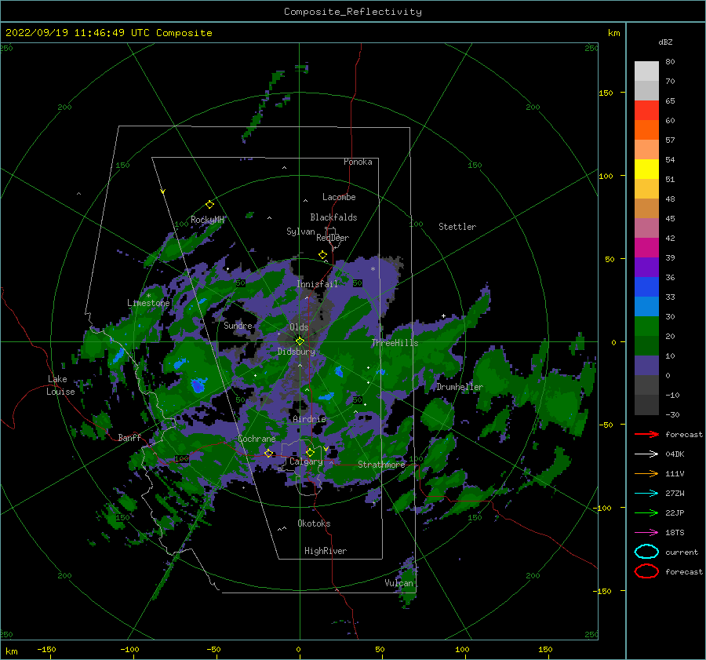Image resolution: width=706 pixels, height=660 pixels.
Task: Click the Cochrane label
Action: pyautogui.click(x=257, y=439)
